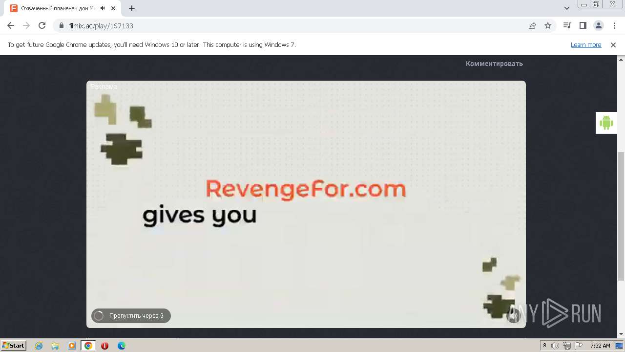Viewport: 625px width, 352px height.
Task: Dismiss the Chrome update notification bar
Action: [x=613, y=44]
